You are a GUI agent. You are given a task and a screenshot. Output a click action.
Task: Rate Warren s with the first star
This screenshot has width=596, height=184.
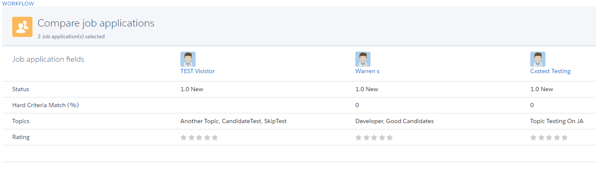pos(359,137)
